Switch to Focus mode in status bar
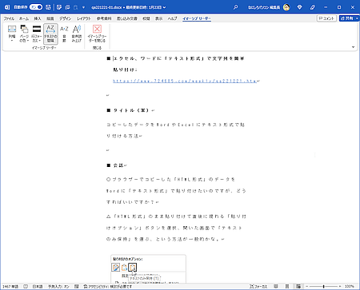 [x=258, y=287]
